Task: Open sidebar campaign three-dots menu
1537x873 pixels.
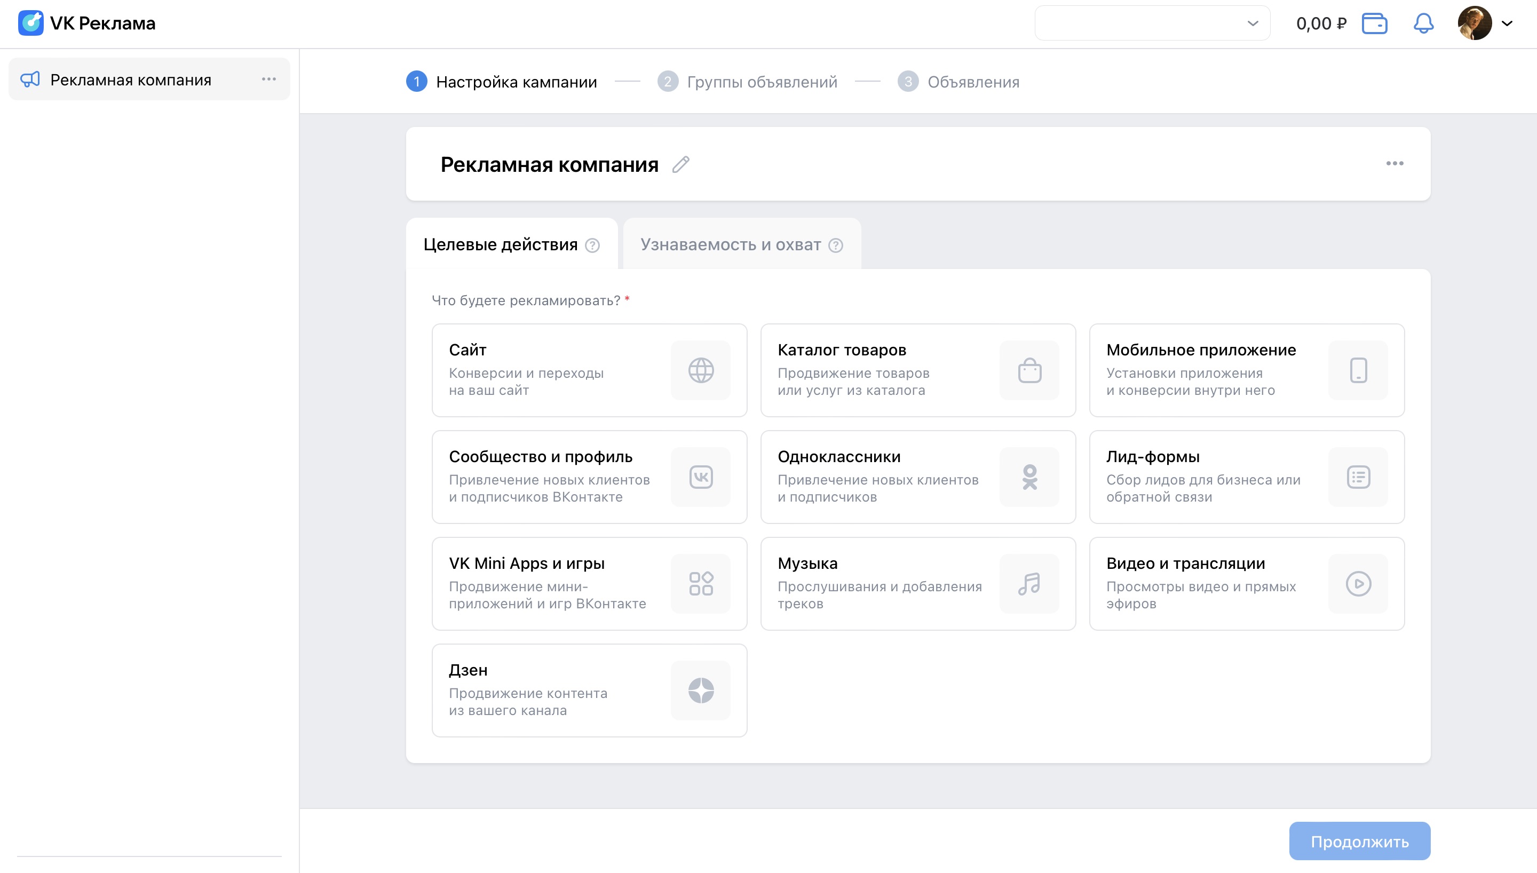Action: [268, 79]
